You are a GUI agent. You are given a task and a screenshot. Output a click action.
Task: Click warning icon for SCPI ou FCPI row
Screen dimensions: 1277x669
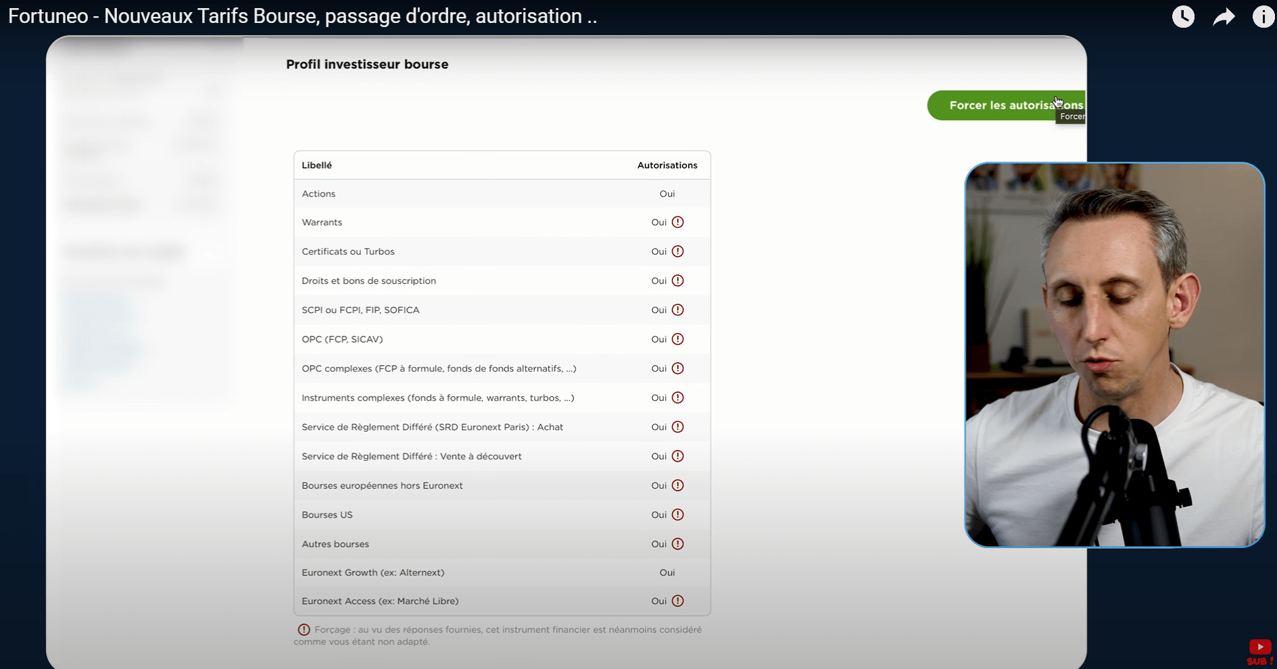(x=677, y=310)
